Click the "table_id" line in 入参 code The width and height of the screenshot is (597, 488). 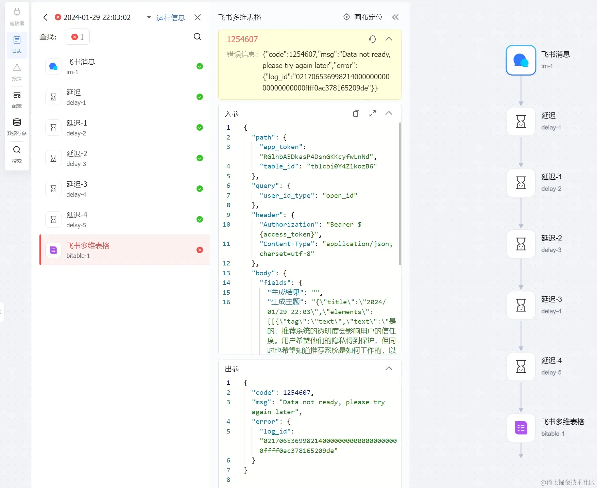pyautogui.click(x=318, y=166)
